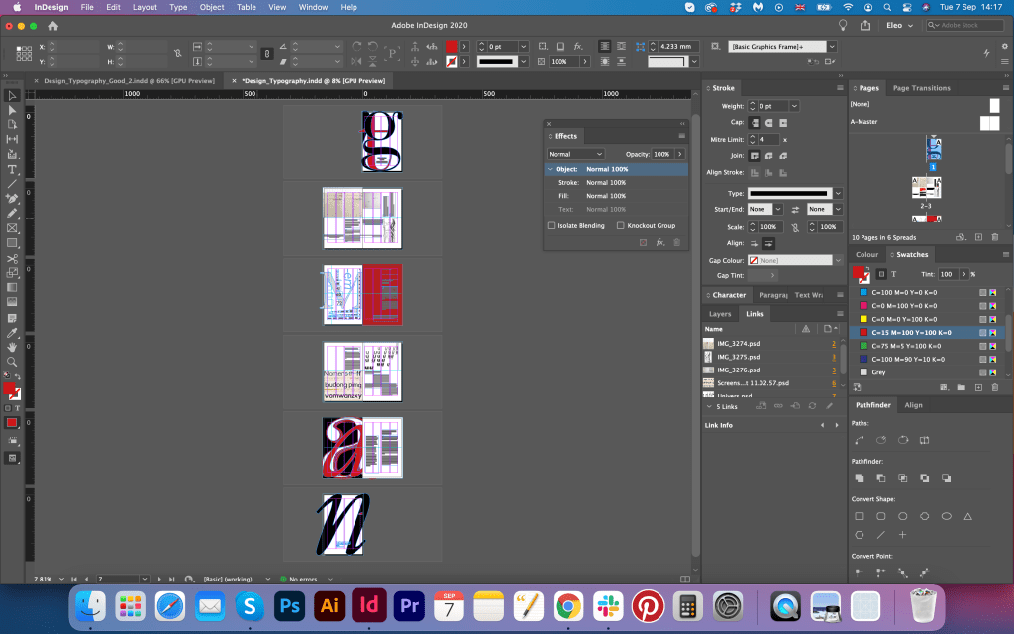The image size is (1014, 634).
Task: Click the new swatch icon in Swatches panel
Action: point(978,386)
